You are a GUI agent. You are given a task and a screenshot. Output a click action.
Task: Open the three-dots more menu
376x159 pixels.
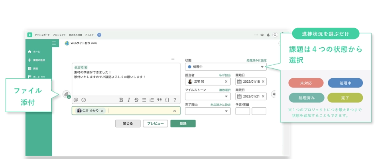coord(256,35)
